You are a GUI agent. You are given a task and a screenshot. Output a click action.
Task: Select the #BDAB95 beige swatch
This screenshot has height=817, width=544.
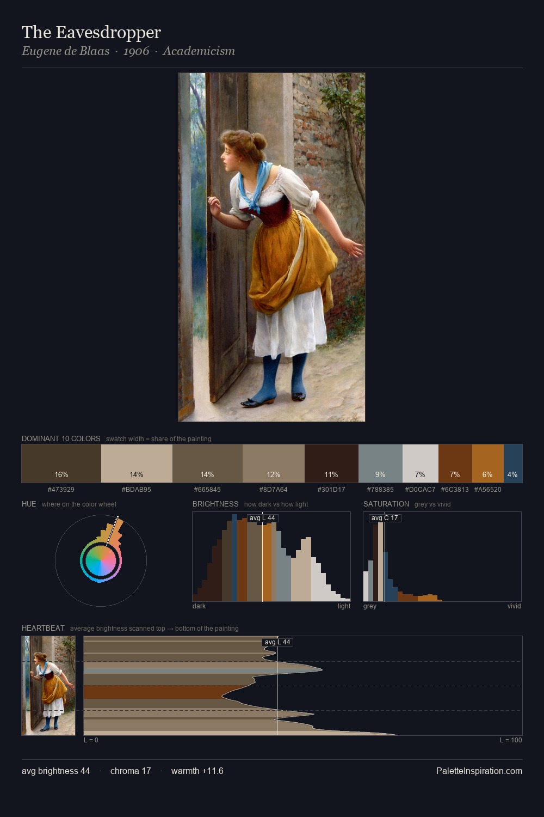pyautogui.click(x=137, y=464)
